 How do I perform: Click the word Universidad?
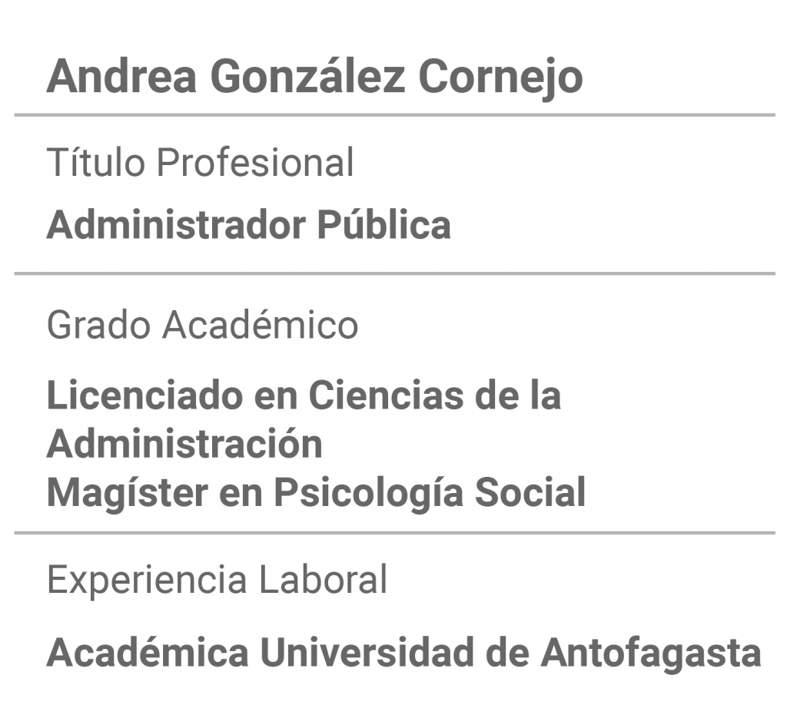367,652
